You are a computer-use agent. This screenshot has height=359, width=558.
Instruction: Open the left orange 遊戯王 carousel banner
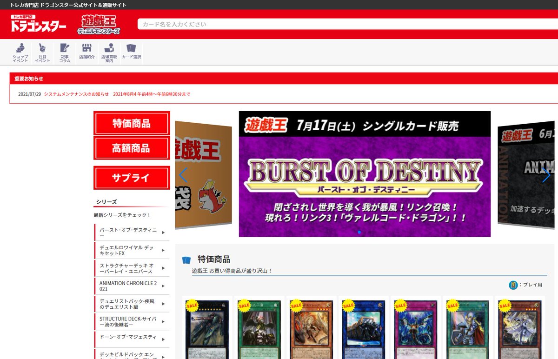click(x=203, y=175)
